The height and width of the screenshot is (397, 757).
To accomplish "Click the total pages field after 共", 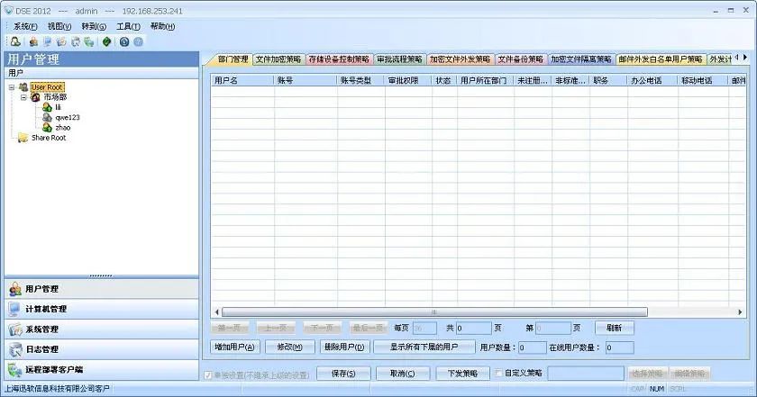I will click(x=474, y=329).
